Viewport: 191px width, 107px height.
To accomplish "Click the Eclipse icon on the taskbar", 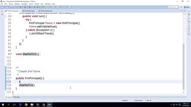I will click(50, 105).
